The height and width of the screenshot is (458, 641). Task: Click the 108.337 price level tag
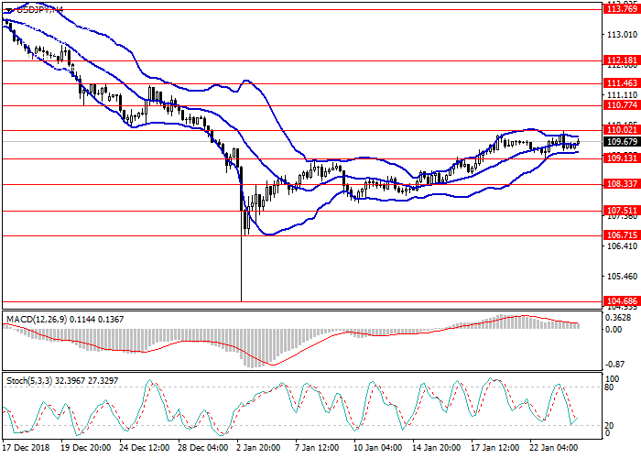coord(622,184)
